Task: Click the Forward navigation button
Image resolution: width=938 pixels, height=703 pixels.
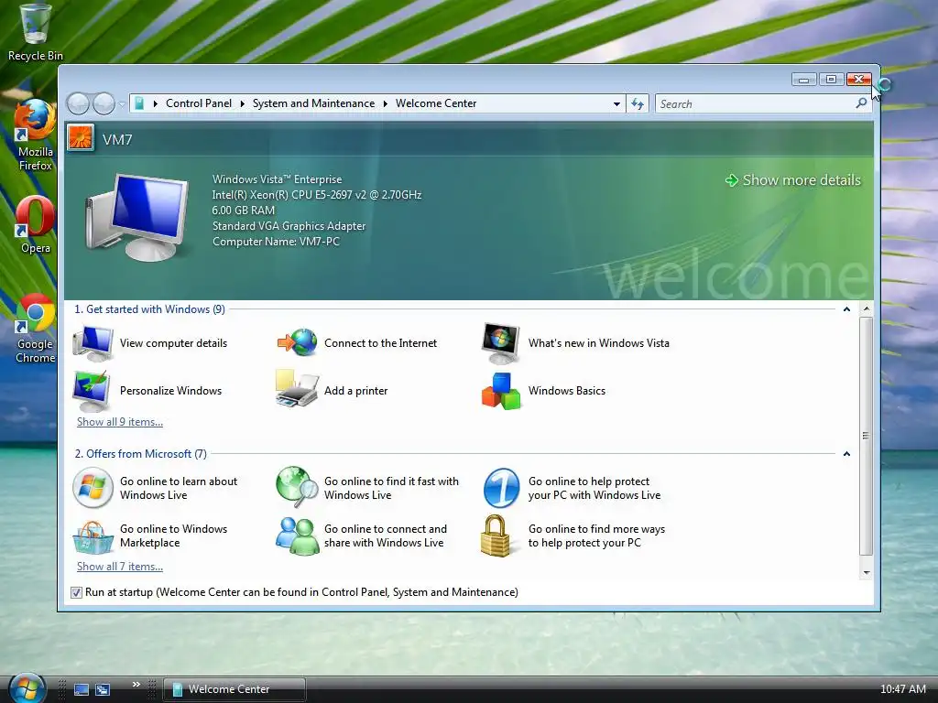Action: [x=104, y=104]
